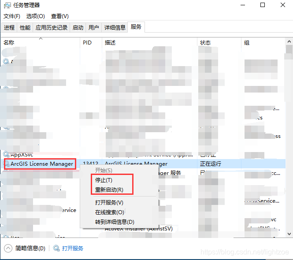Image resolution: width=293 pixels, height=260 pixels.
Task: Click the 简略信息(D) label
Action: click(30, 248)
